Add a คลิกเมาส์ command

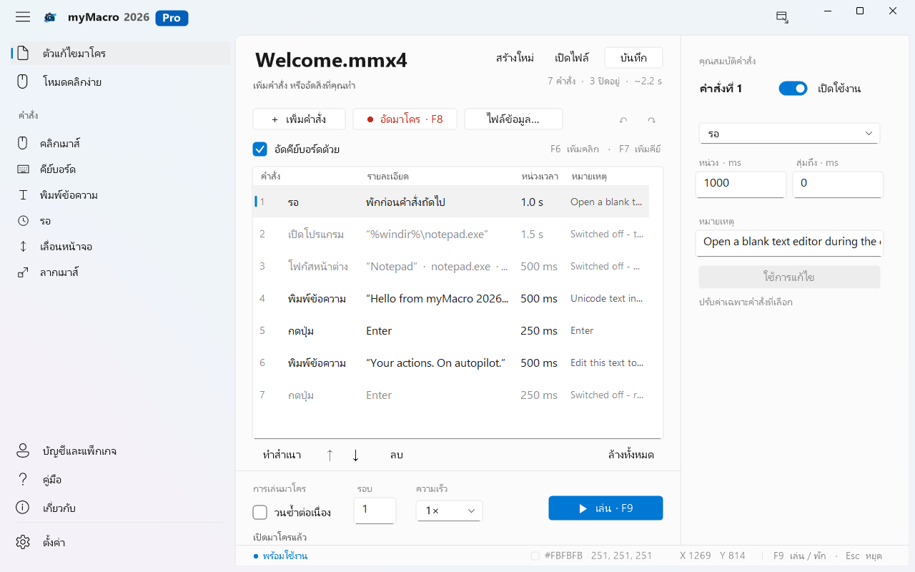(x=120, y=143)
